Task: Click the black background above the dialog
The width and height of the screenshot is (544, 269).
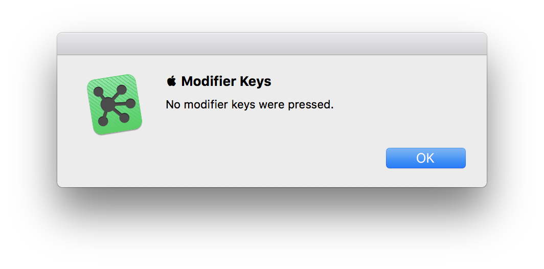Action: coord(271,15)
